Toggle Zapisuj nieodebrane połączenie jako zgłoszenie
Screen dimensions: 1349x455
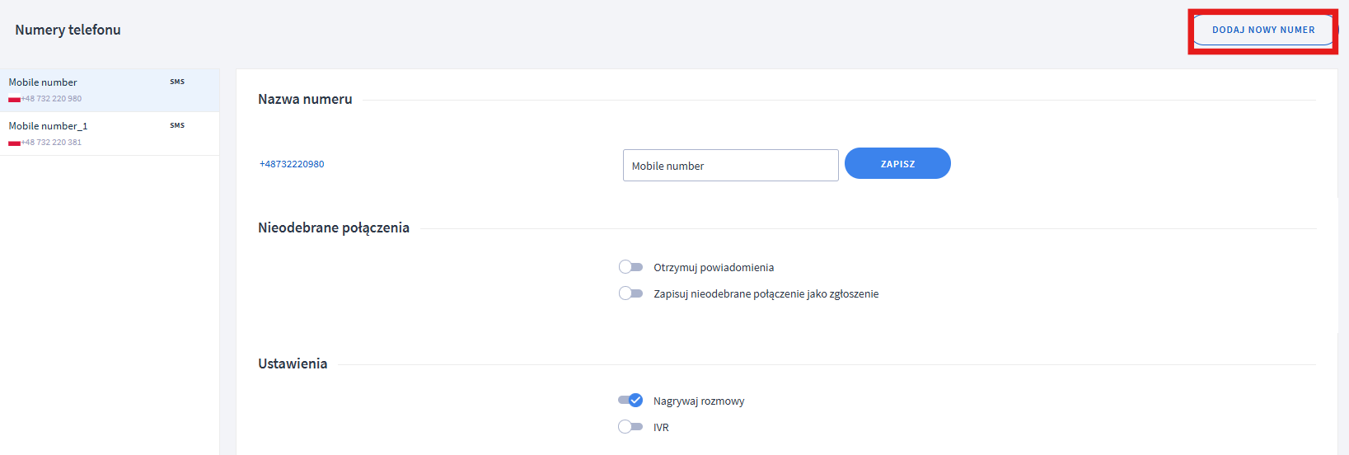(x=630, y=293)
